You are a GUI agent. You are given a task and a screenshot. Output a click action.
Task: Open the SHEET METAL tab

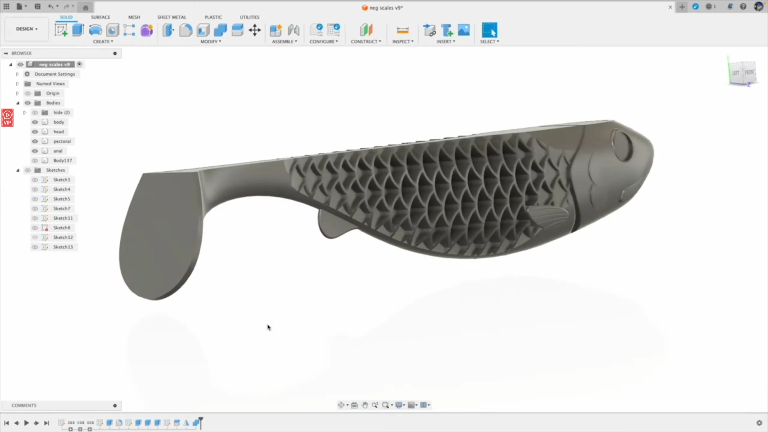[x=172, y=17]
